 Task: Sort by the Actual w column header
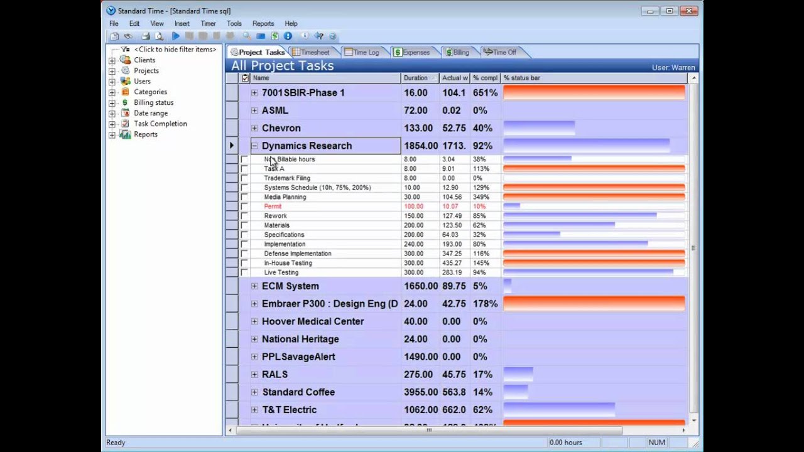click(x=455, y=78)
